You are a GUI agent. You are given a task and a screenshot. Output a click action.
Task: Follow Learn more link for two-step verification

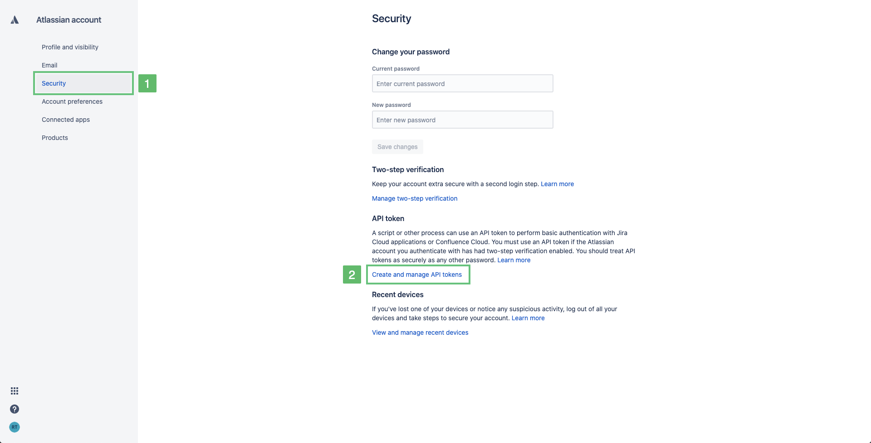pyautogui.click(x=557, y=184)
